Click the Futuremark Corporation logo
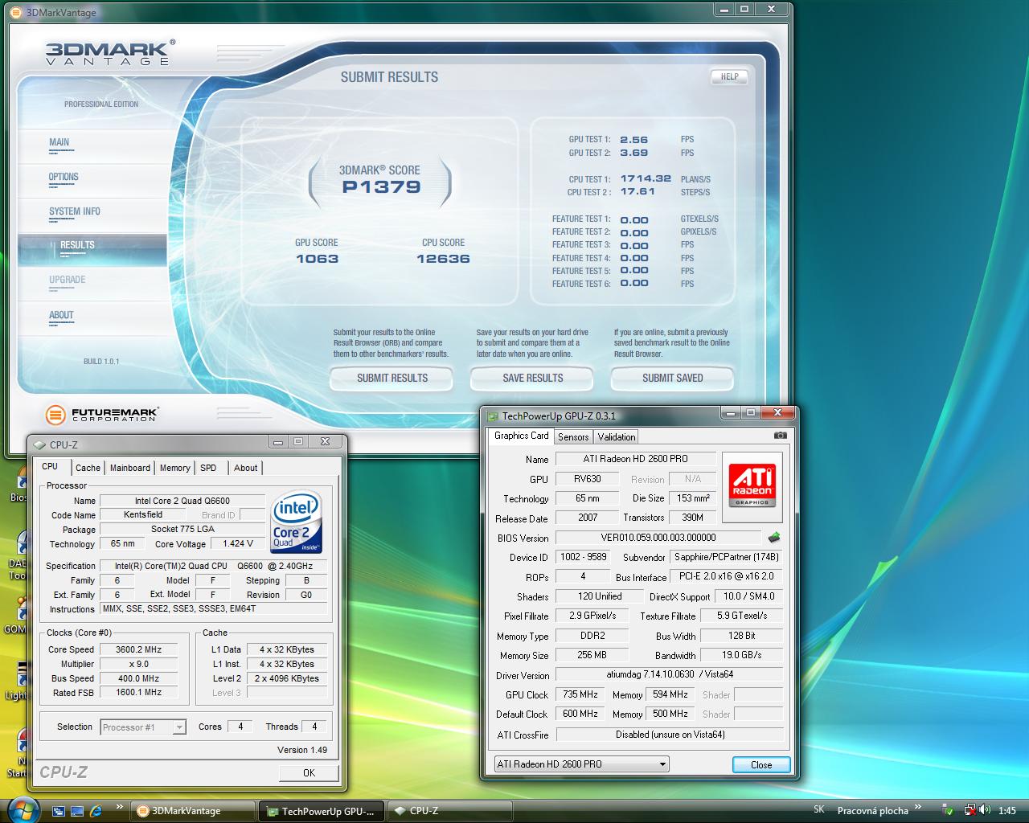 [102, 415]
